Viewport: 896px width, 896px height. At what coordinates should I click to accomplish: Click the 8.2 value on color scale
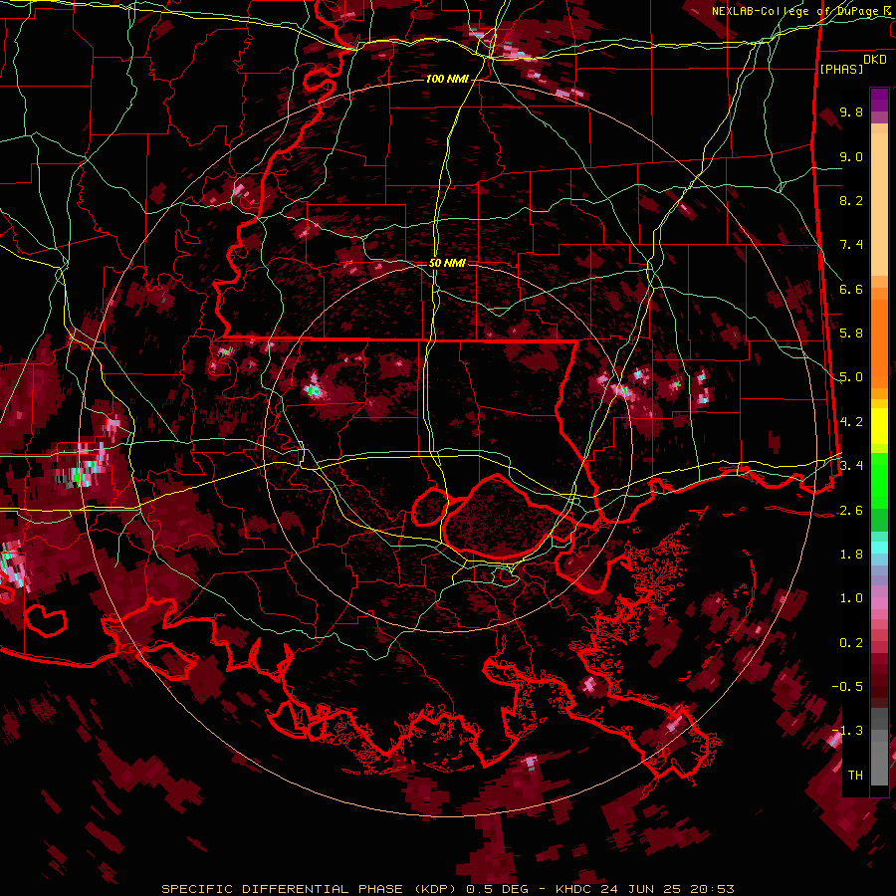pyautogui.click(x=851, y=200)
